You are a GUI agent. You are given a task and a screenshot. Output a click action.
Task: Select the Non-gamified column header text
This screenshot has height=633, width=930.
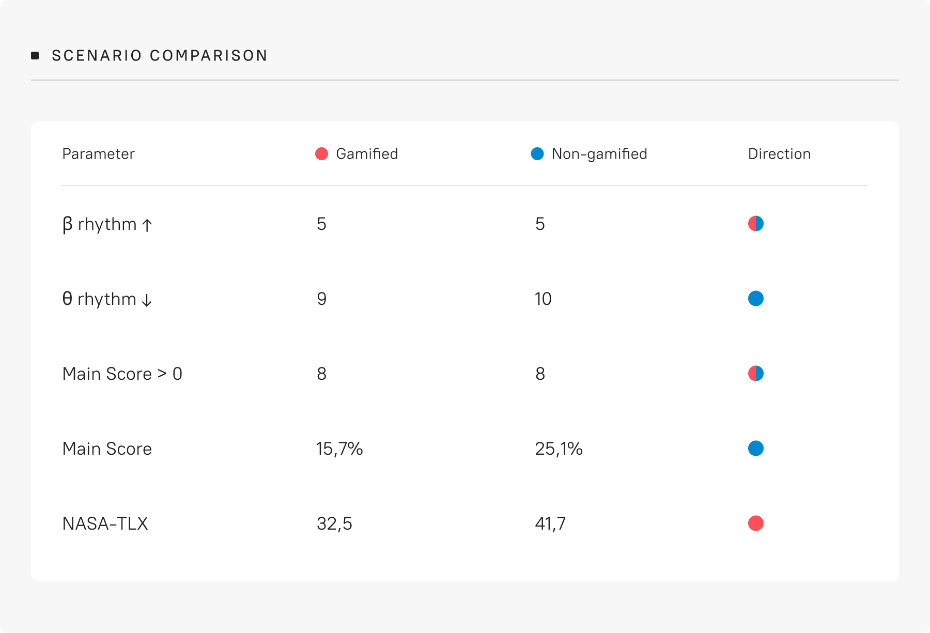(x=599, y=154)
